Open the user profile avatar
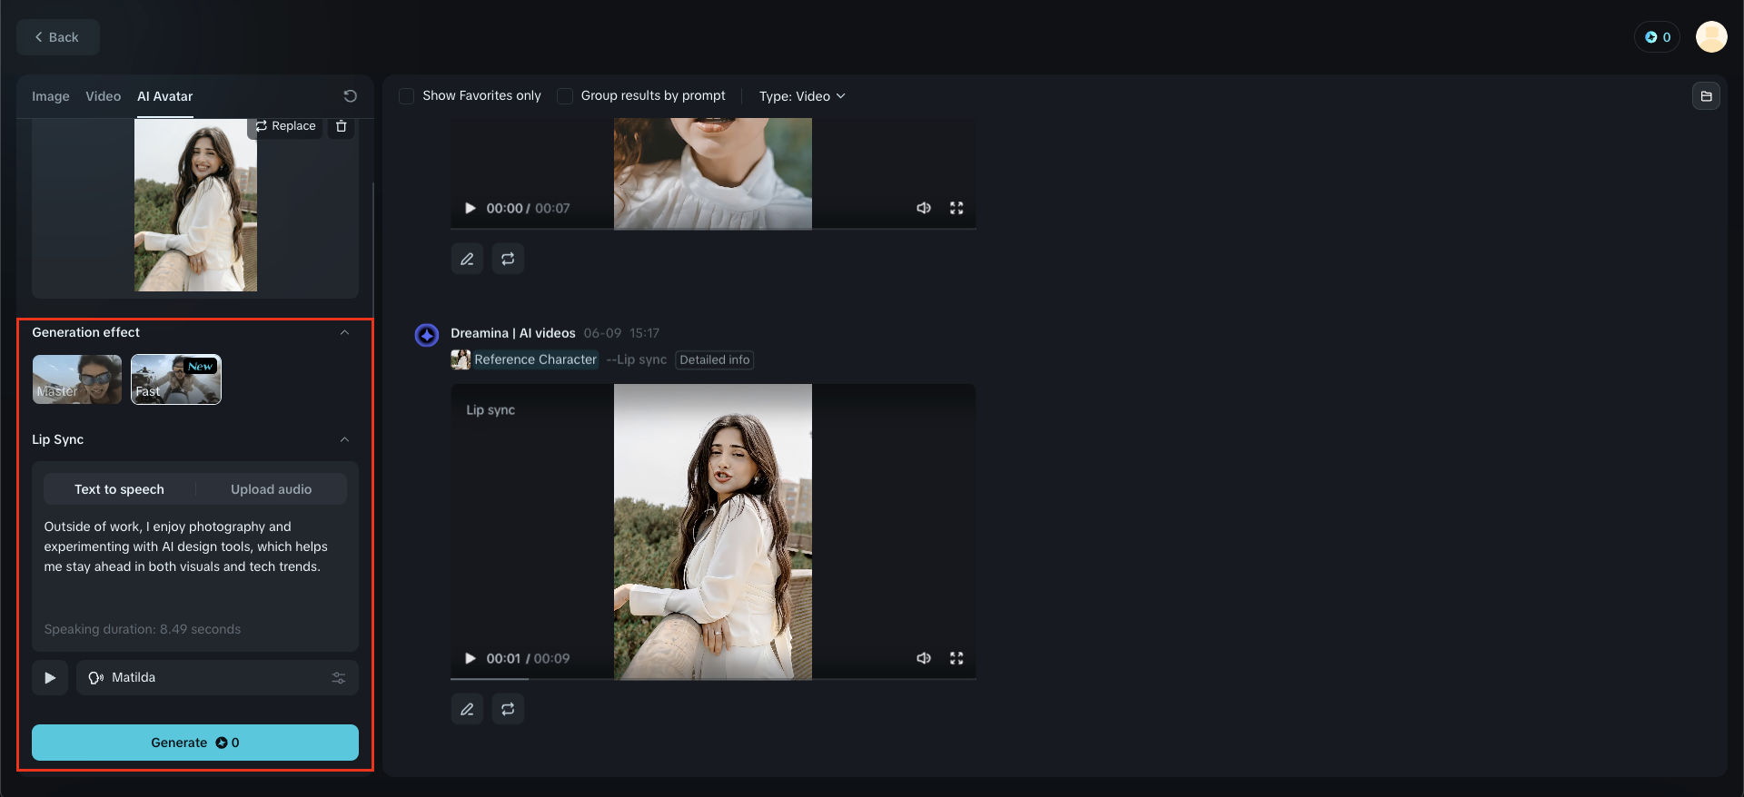 point(1711,37)
